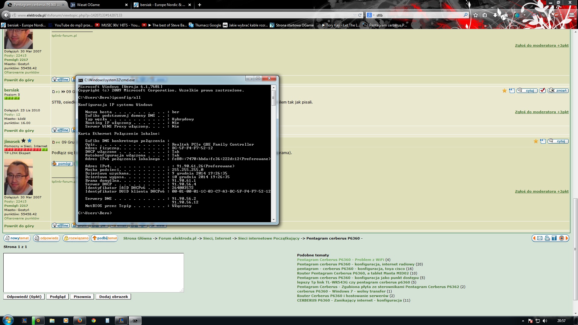Click the Pisownia spelling button

click(x=82, y=297)
